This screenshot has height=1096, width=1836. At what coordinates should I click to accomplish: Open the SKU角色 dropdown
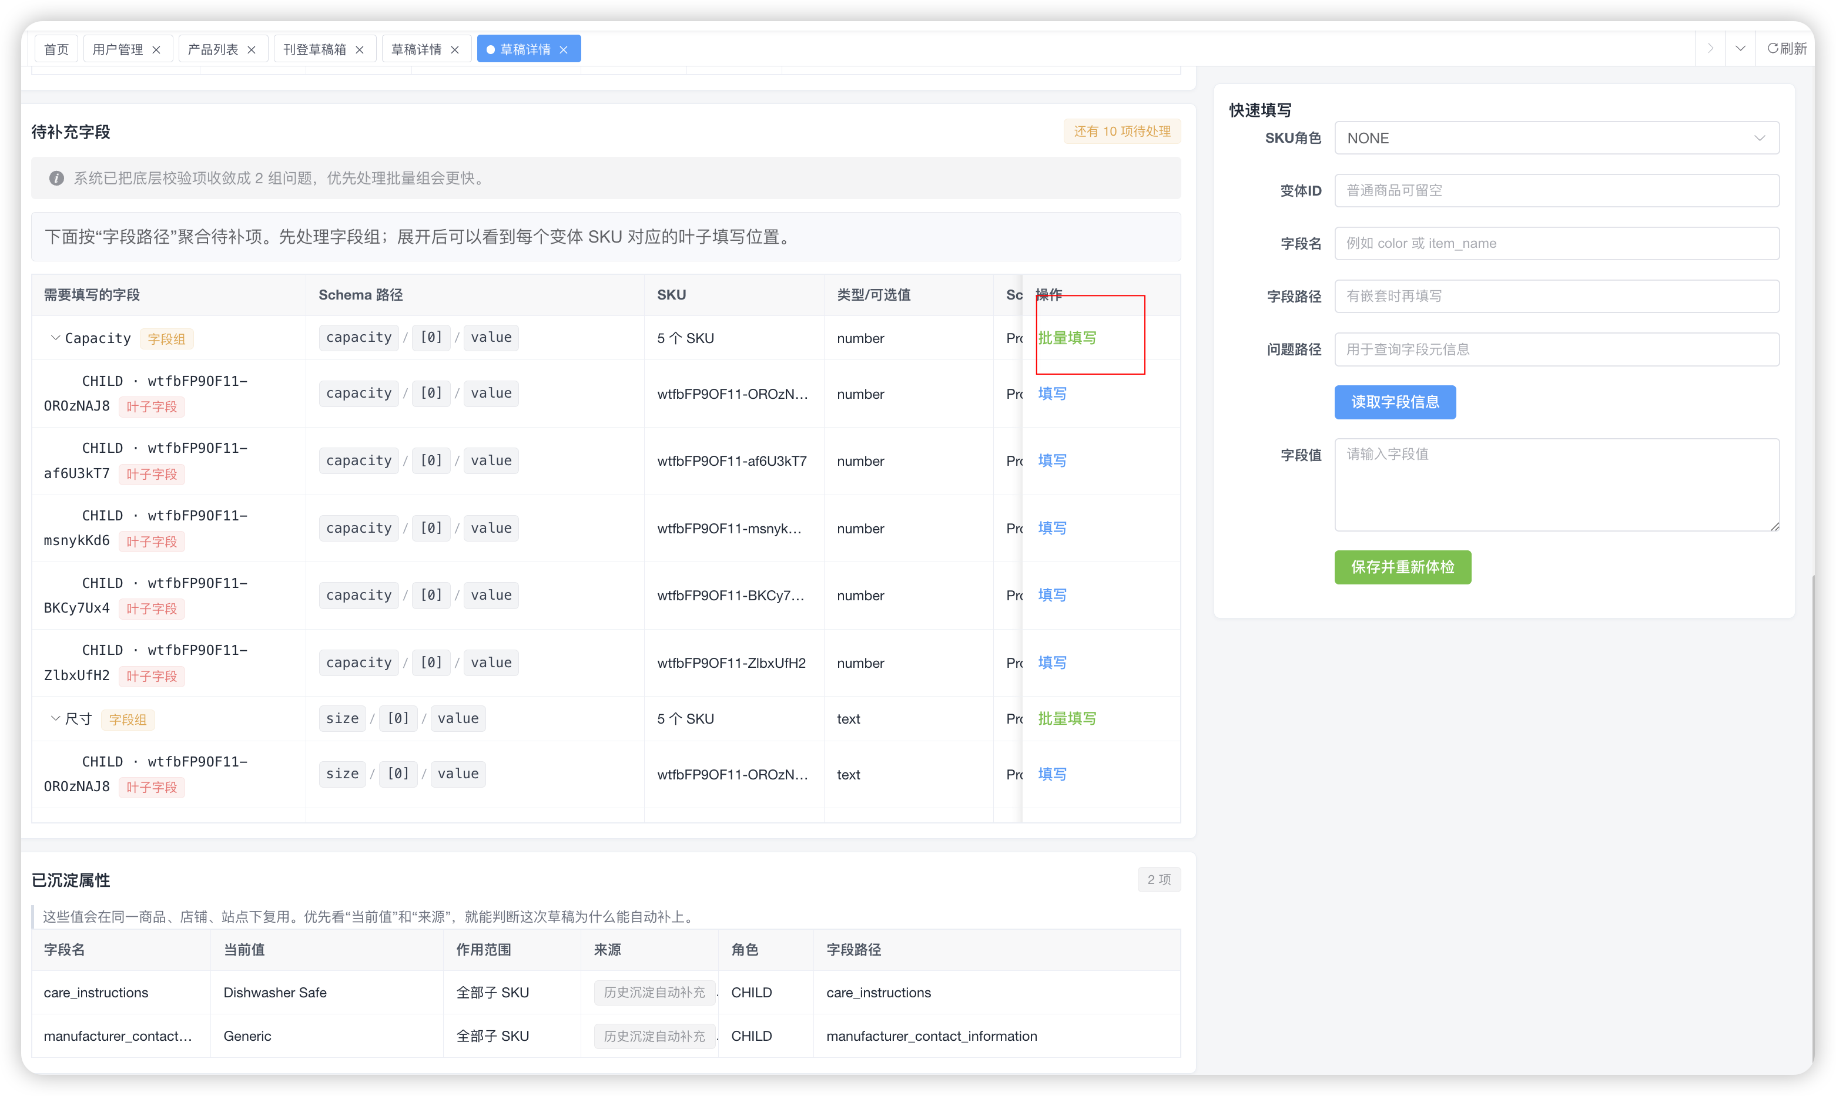coord(1556,138)
